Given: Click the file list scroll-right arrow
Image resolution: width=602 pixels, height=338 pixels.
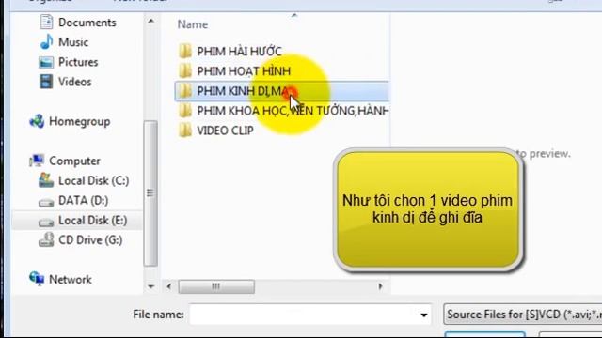Looking at the screenshot, I should [380, 286].
